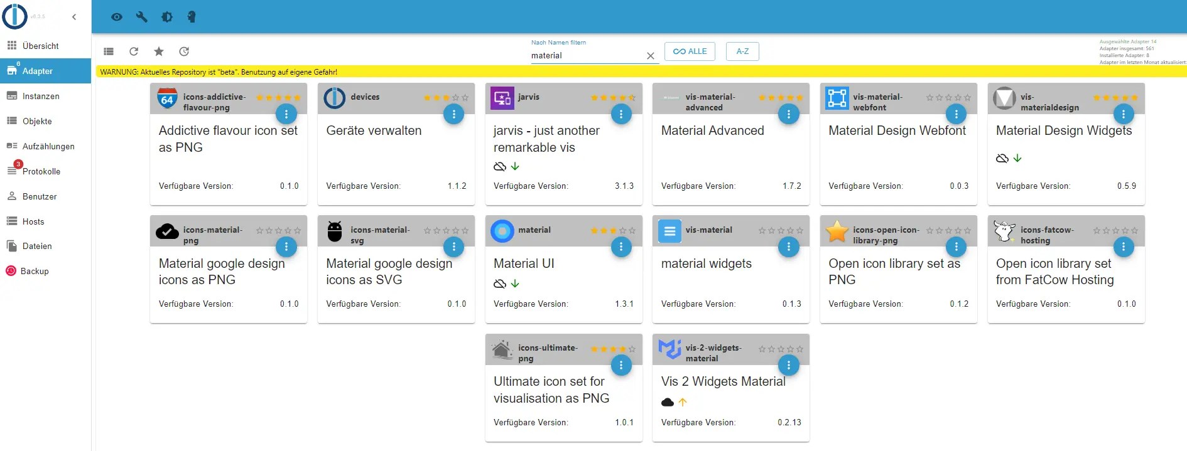Reload the adapter list with the refresh icon
1187x451 pixels.
pyautogui.click(x=134, y=51)
